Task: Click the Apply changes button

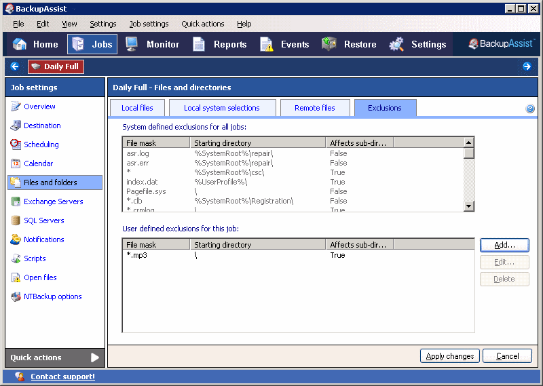Action: click(x=449, y=356)
